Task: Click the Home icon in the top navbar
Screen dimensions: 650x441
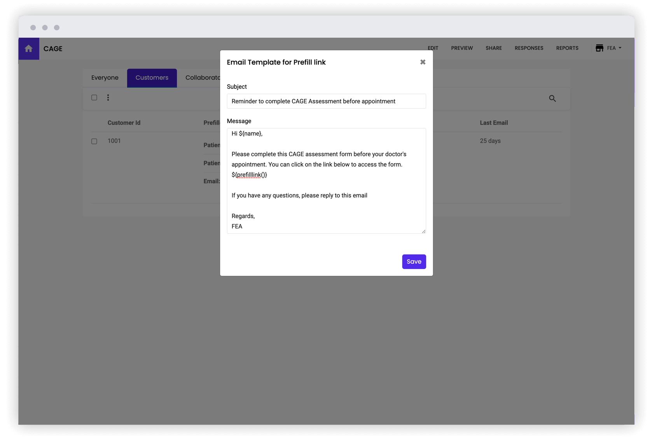Action: point(29,49)
